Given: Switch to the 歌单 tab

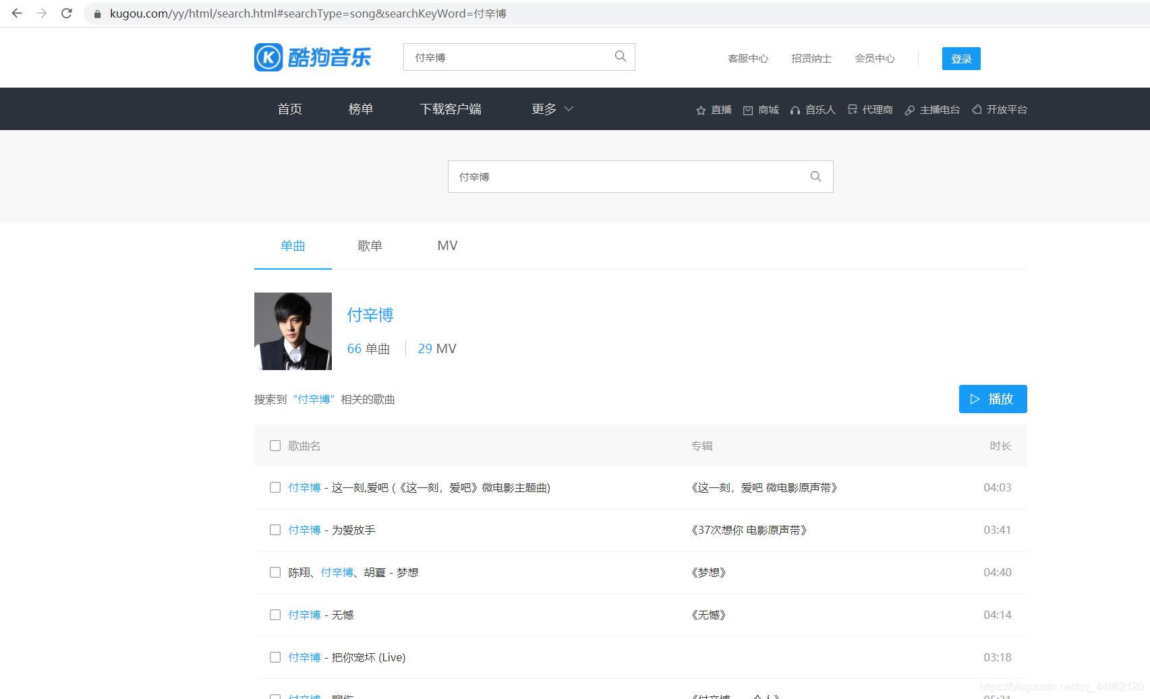Looking at the screenshot, I should 370,246.
